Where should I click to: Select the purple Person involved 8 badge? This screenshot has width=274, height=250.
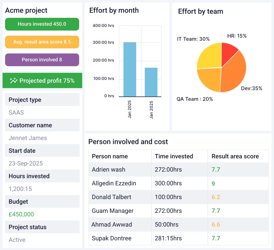(x=42, y=60)
